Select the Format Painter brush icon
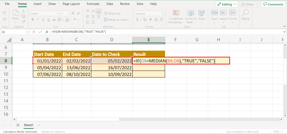Viewport: 287px width, 134px height. tap(24, 21)
